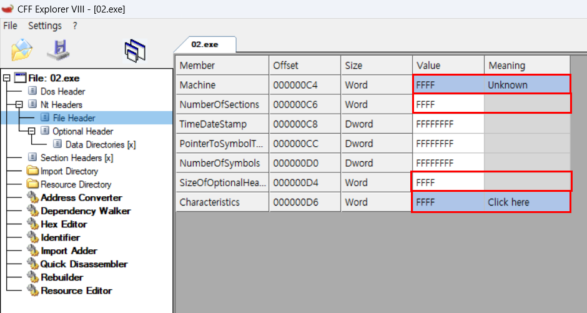Open the File menu

click(x=10, y=26)
